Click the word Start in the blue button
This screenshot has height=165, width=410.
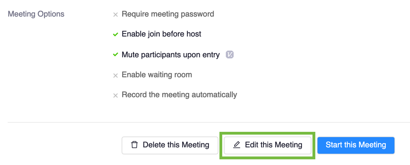point(335,145)
